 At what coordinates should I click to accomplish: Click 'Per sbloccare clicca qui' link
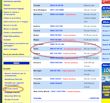[73, 49]
